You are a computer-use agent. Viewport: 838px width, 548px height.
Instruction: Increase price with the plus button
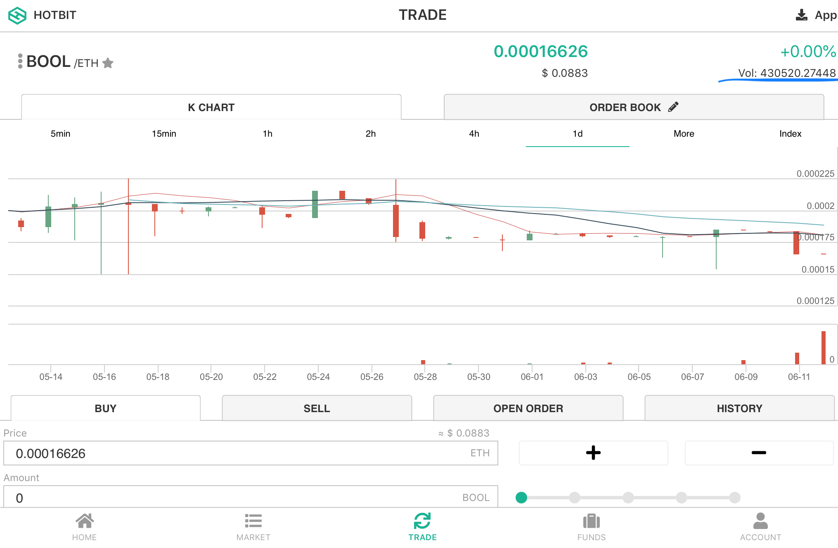tap(593, 453)
